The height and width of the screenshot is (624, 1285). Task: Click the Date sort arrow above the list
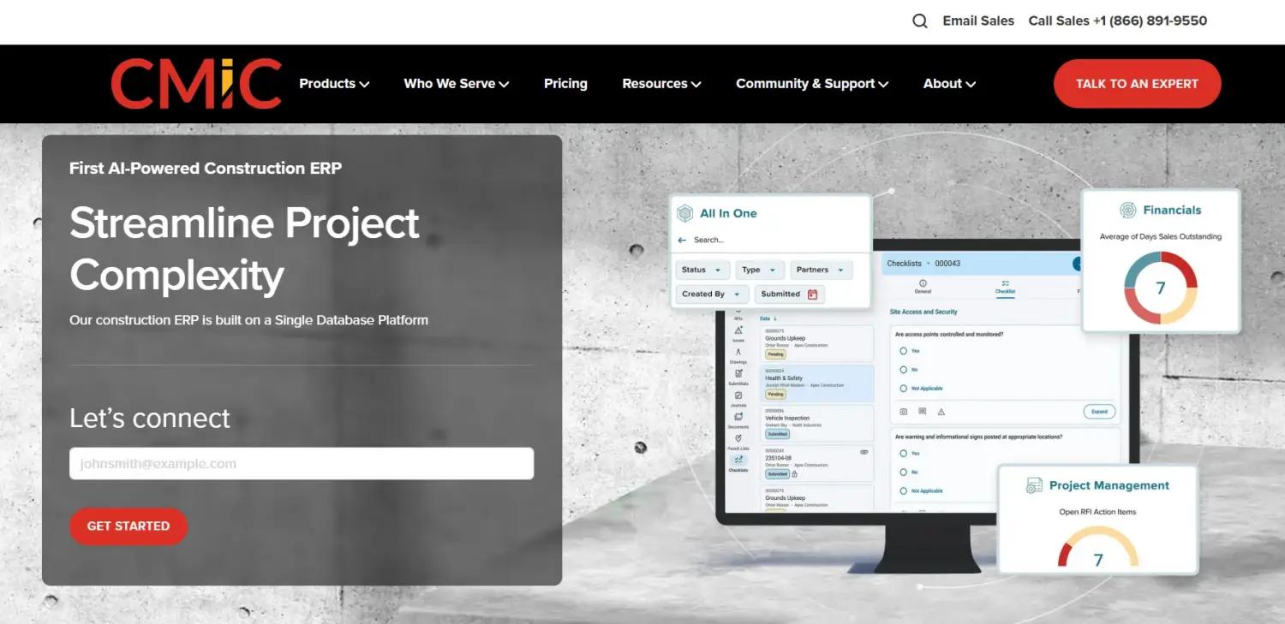(x=775, y=318)
